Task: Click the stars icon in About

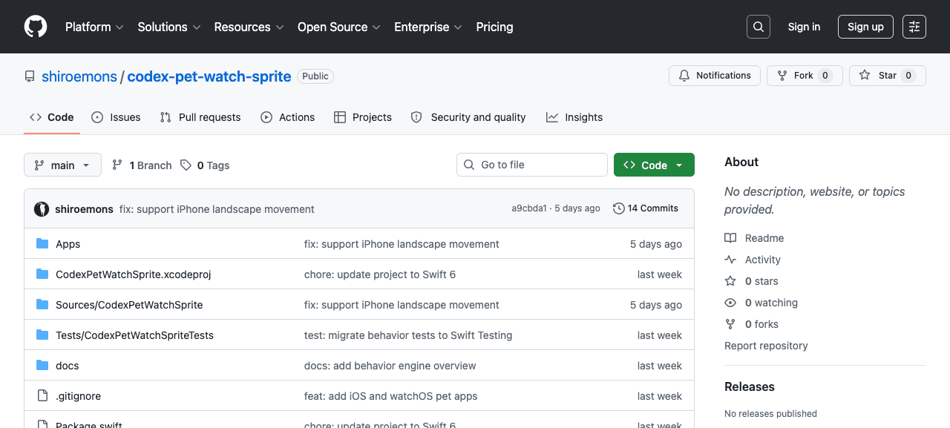Action: (730, 281)
